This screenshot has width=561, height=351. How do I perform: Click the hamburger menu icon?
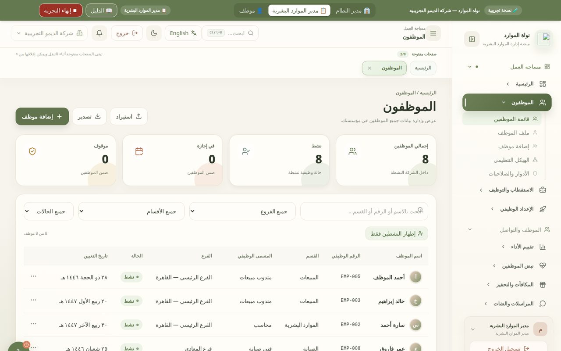433,33
